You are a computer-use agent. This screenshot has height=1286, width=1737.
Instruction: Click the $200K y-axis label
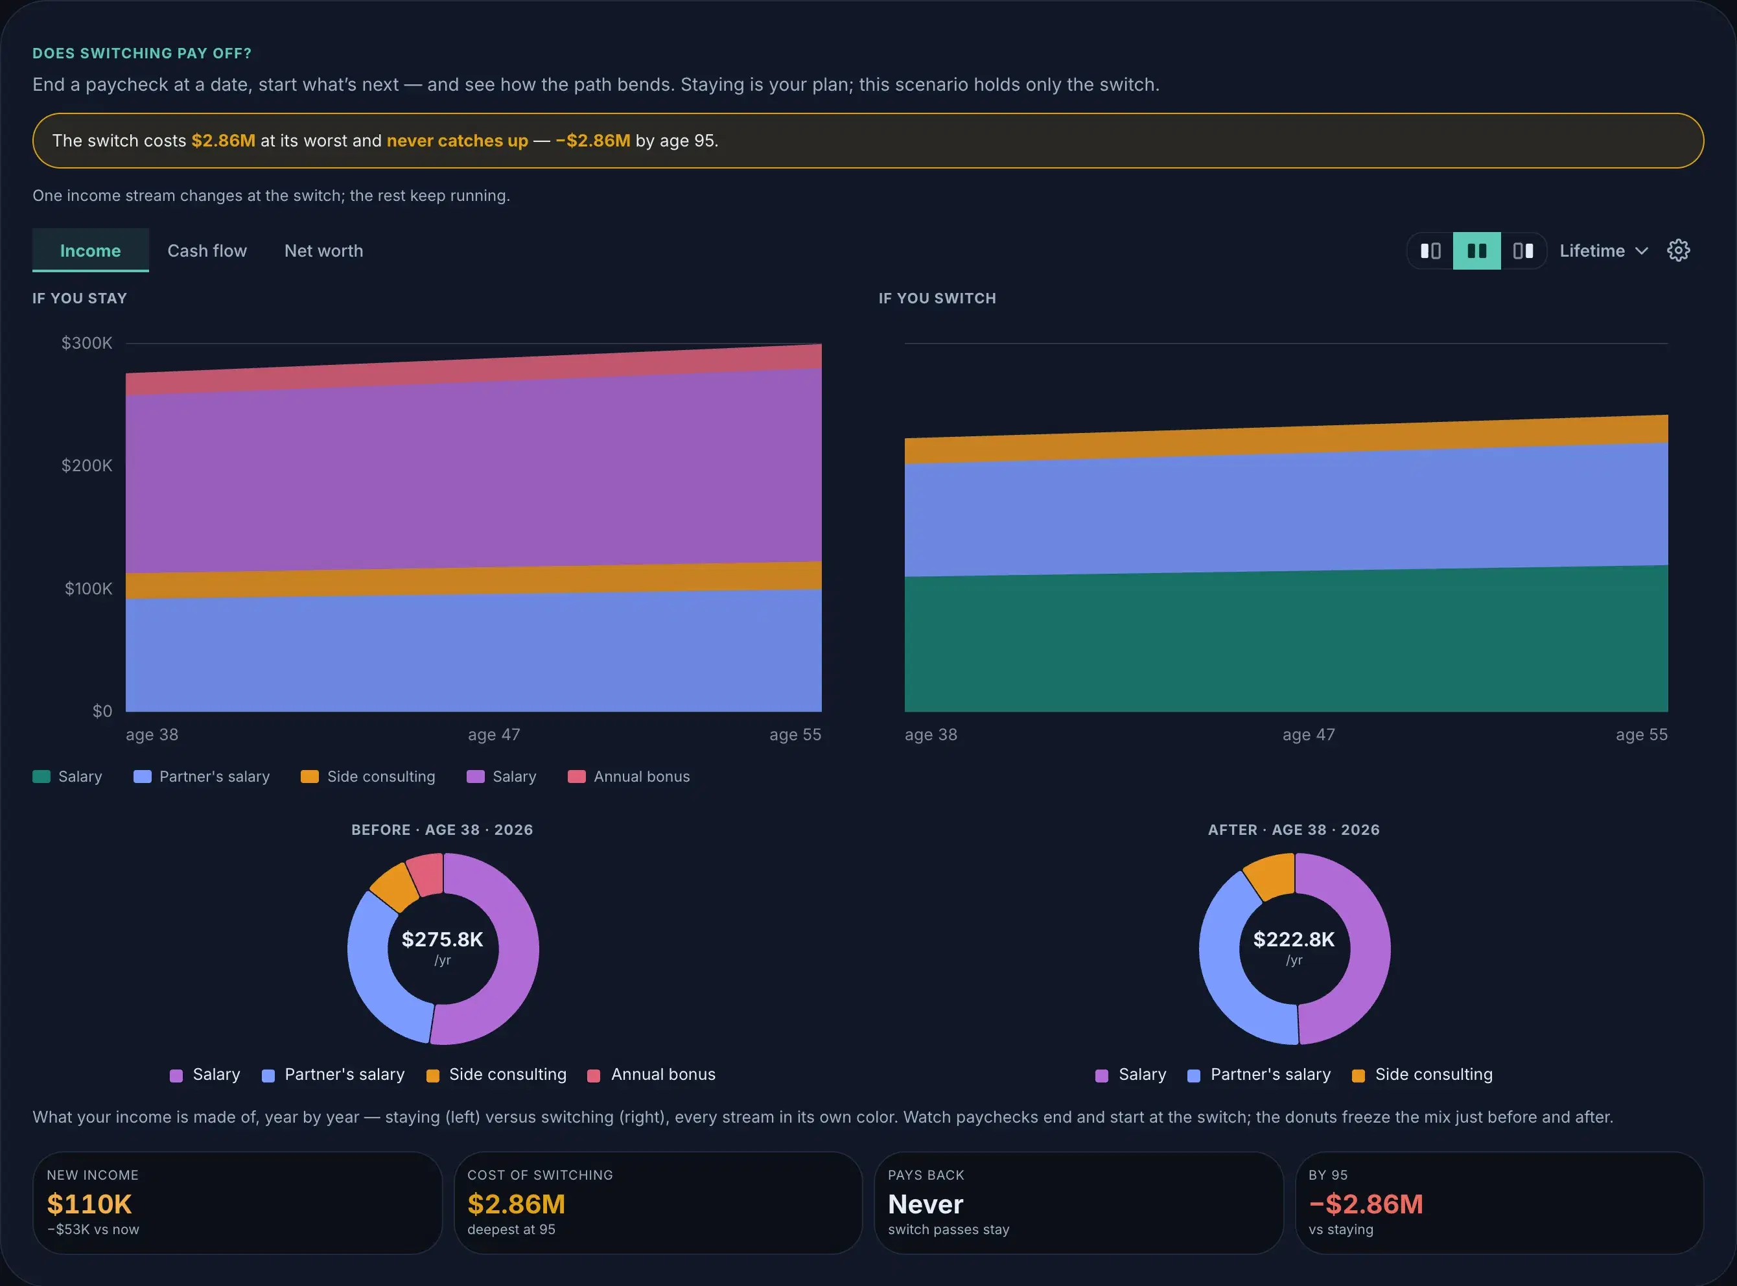pos(87,465)
